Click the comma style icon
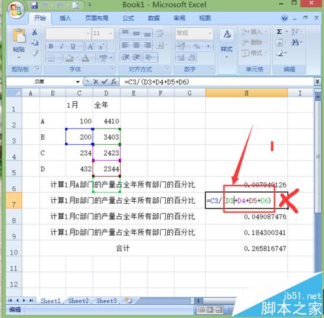This screenshot has width=324, height=318. tap(208, 46)
